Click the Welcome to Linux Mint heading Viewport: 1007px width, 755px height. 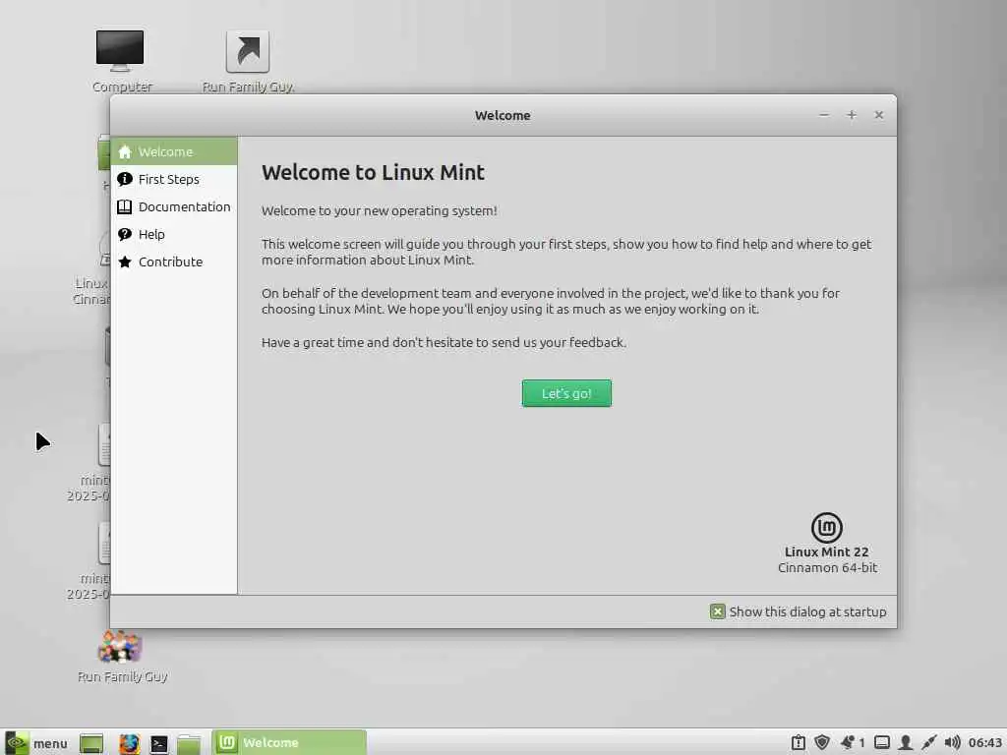[373, 173]
